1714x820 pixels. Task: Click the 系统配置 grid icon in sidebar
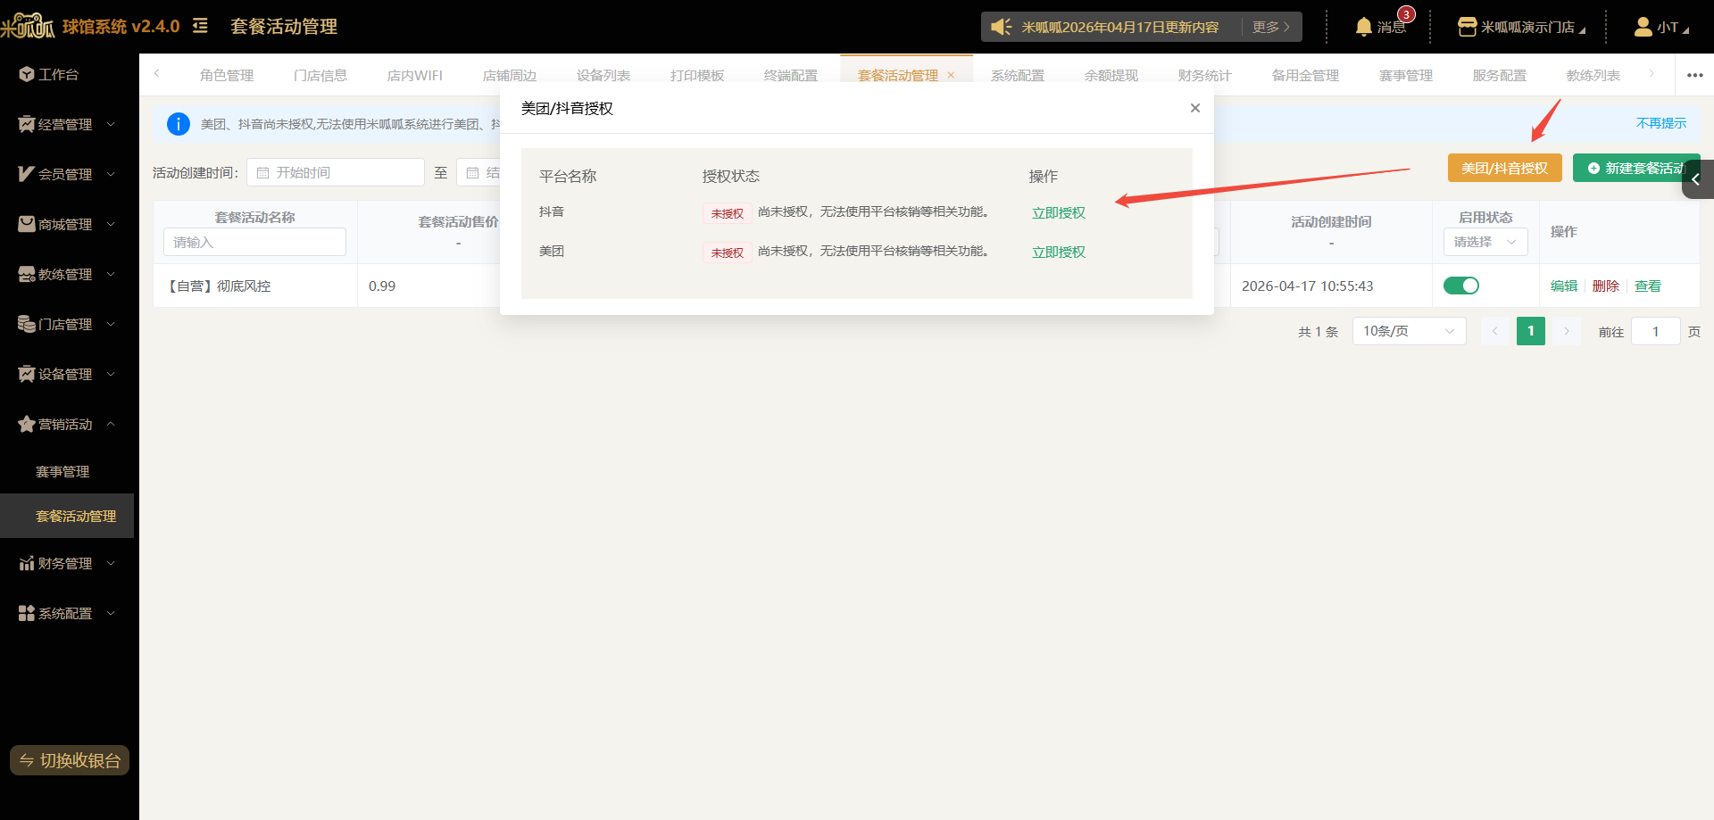point(27,613)
